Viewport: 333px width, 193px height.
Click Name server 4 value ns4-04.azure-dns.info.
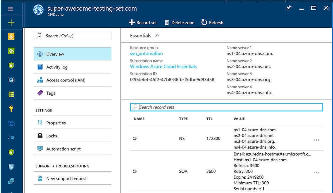(x=249, y=92)
